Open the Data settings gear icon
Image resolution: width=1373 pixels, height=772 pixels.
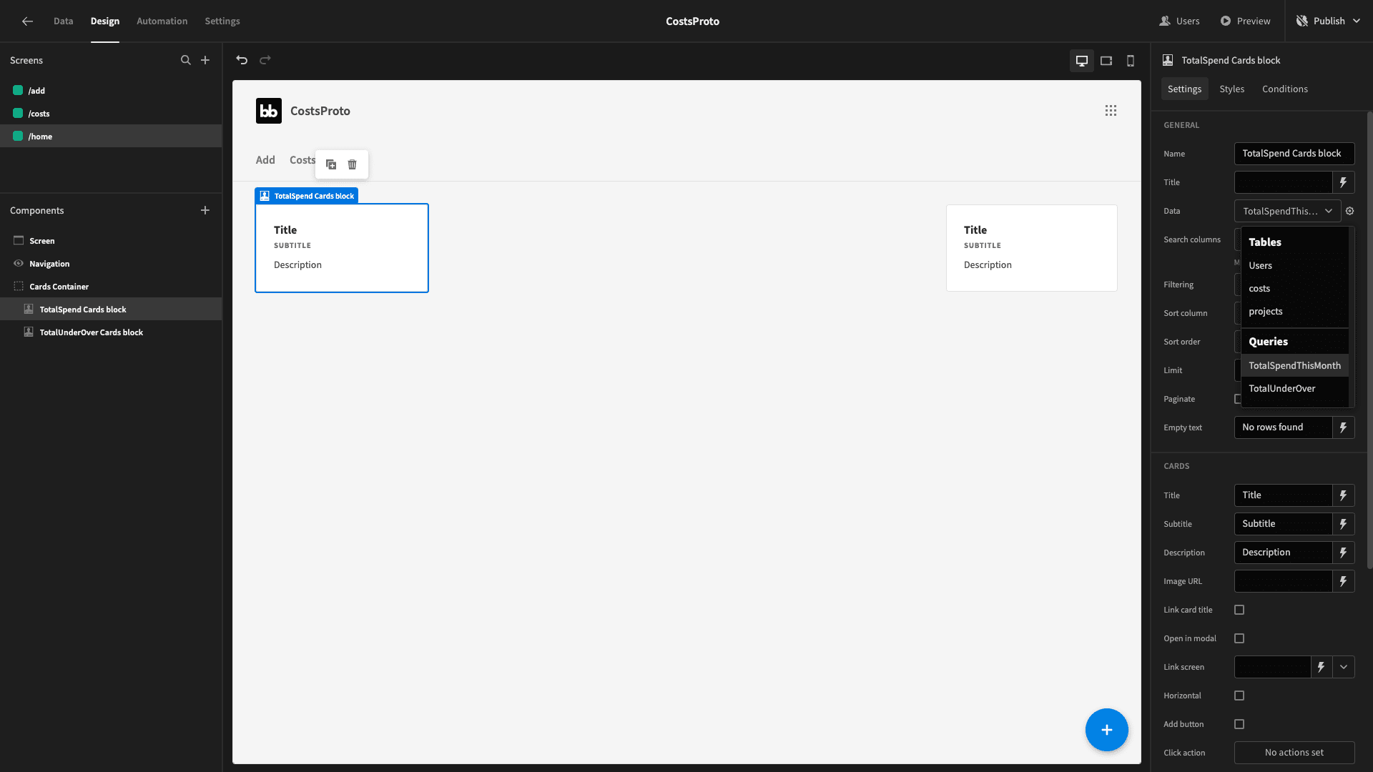pos(1350,211)
